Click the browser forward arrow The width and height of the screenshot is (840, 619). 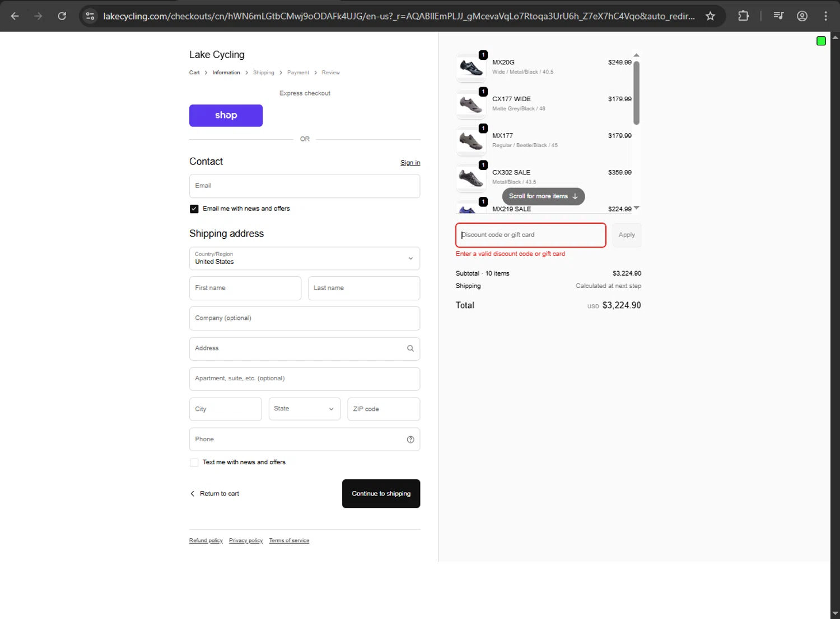[x=38, y=16]
